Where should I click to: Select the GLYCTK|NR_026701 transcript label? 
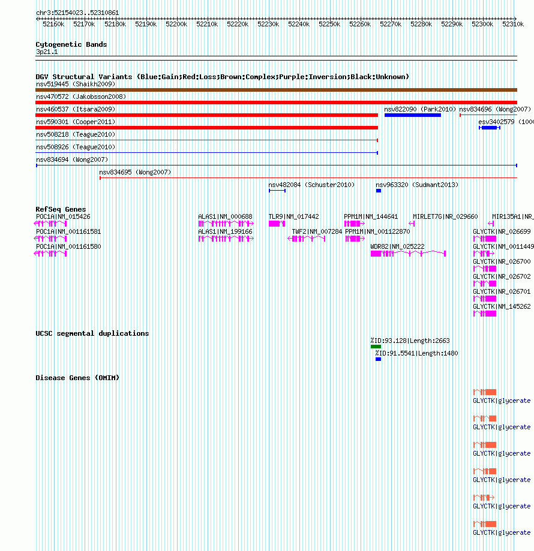coord(502,292)
